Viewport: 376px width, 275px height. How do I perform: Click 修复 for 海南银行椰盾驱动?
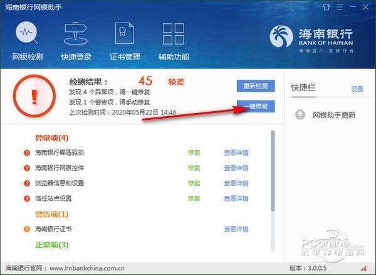click(x=194, y=153)
